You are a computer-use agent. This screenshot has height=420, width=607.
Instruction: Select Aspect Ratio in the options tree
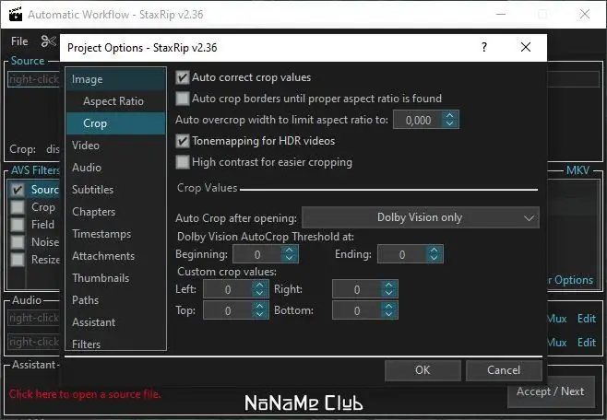point(113,101)
